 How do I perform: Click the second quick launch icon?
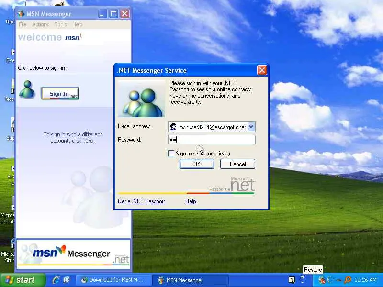click(67, 280)
